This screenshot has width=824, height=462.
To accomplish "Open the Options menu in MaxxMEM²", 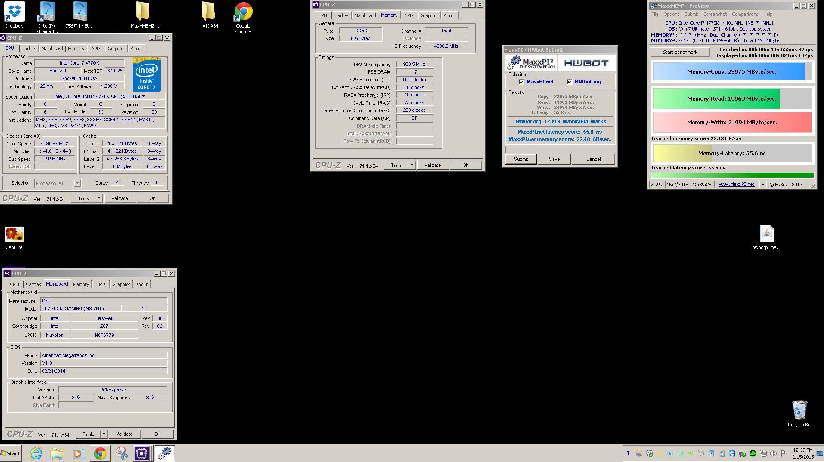I will coord(671,14).
